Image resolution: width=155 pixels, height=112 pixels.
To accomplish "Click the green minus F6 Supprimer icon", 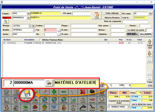I will coord(64,93).
